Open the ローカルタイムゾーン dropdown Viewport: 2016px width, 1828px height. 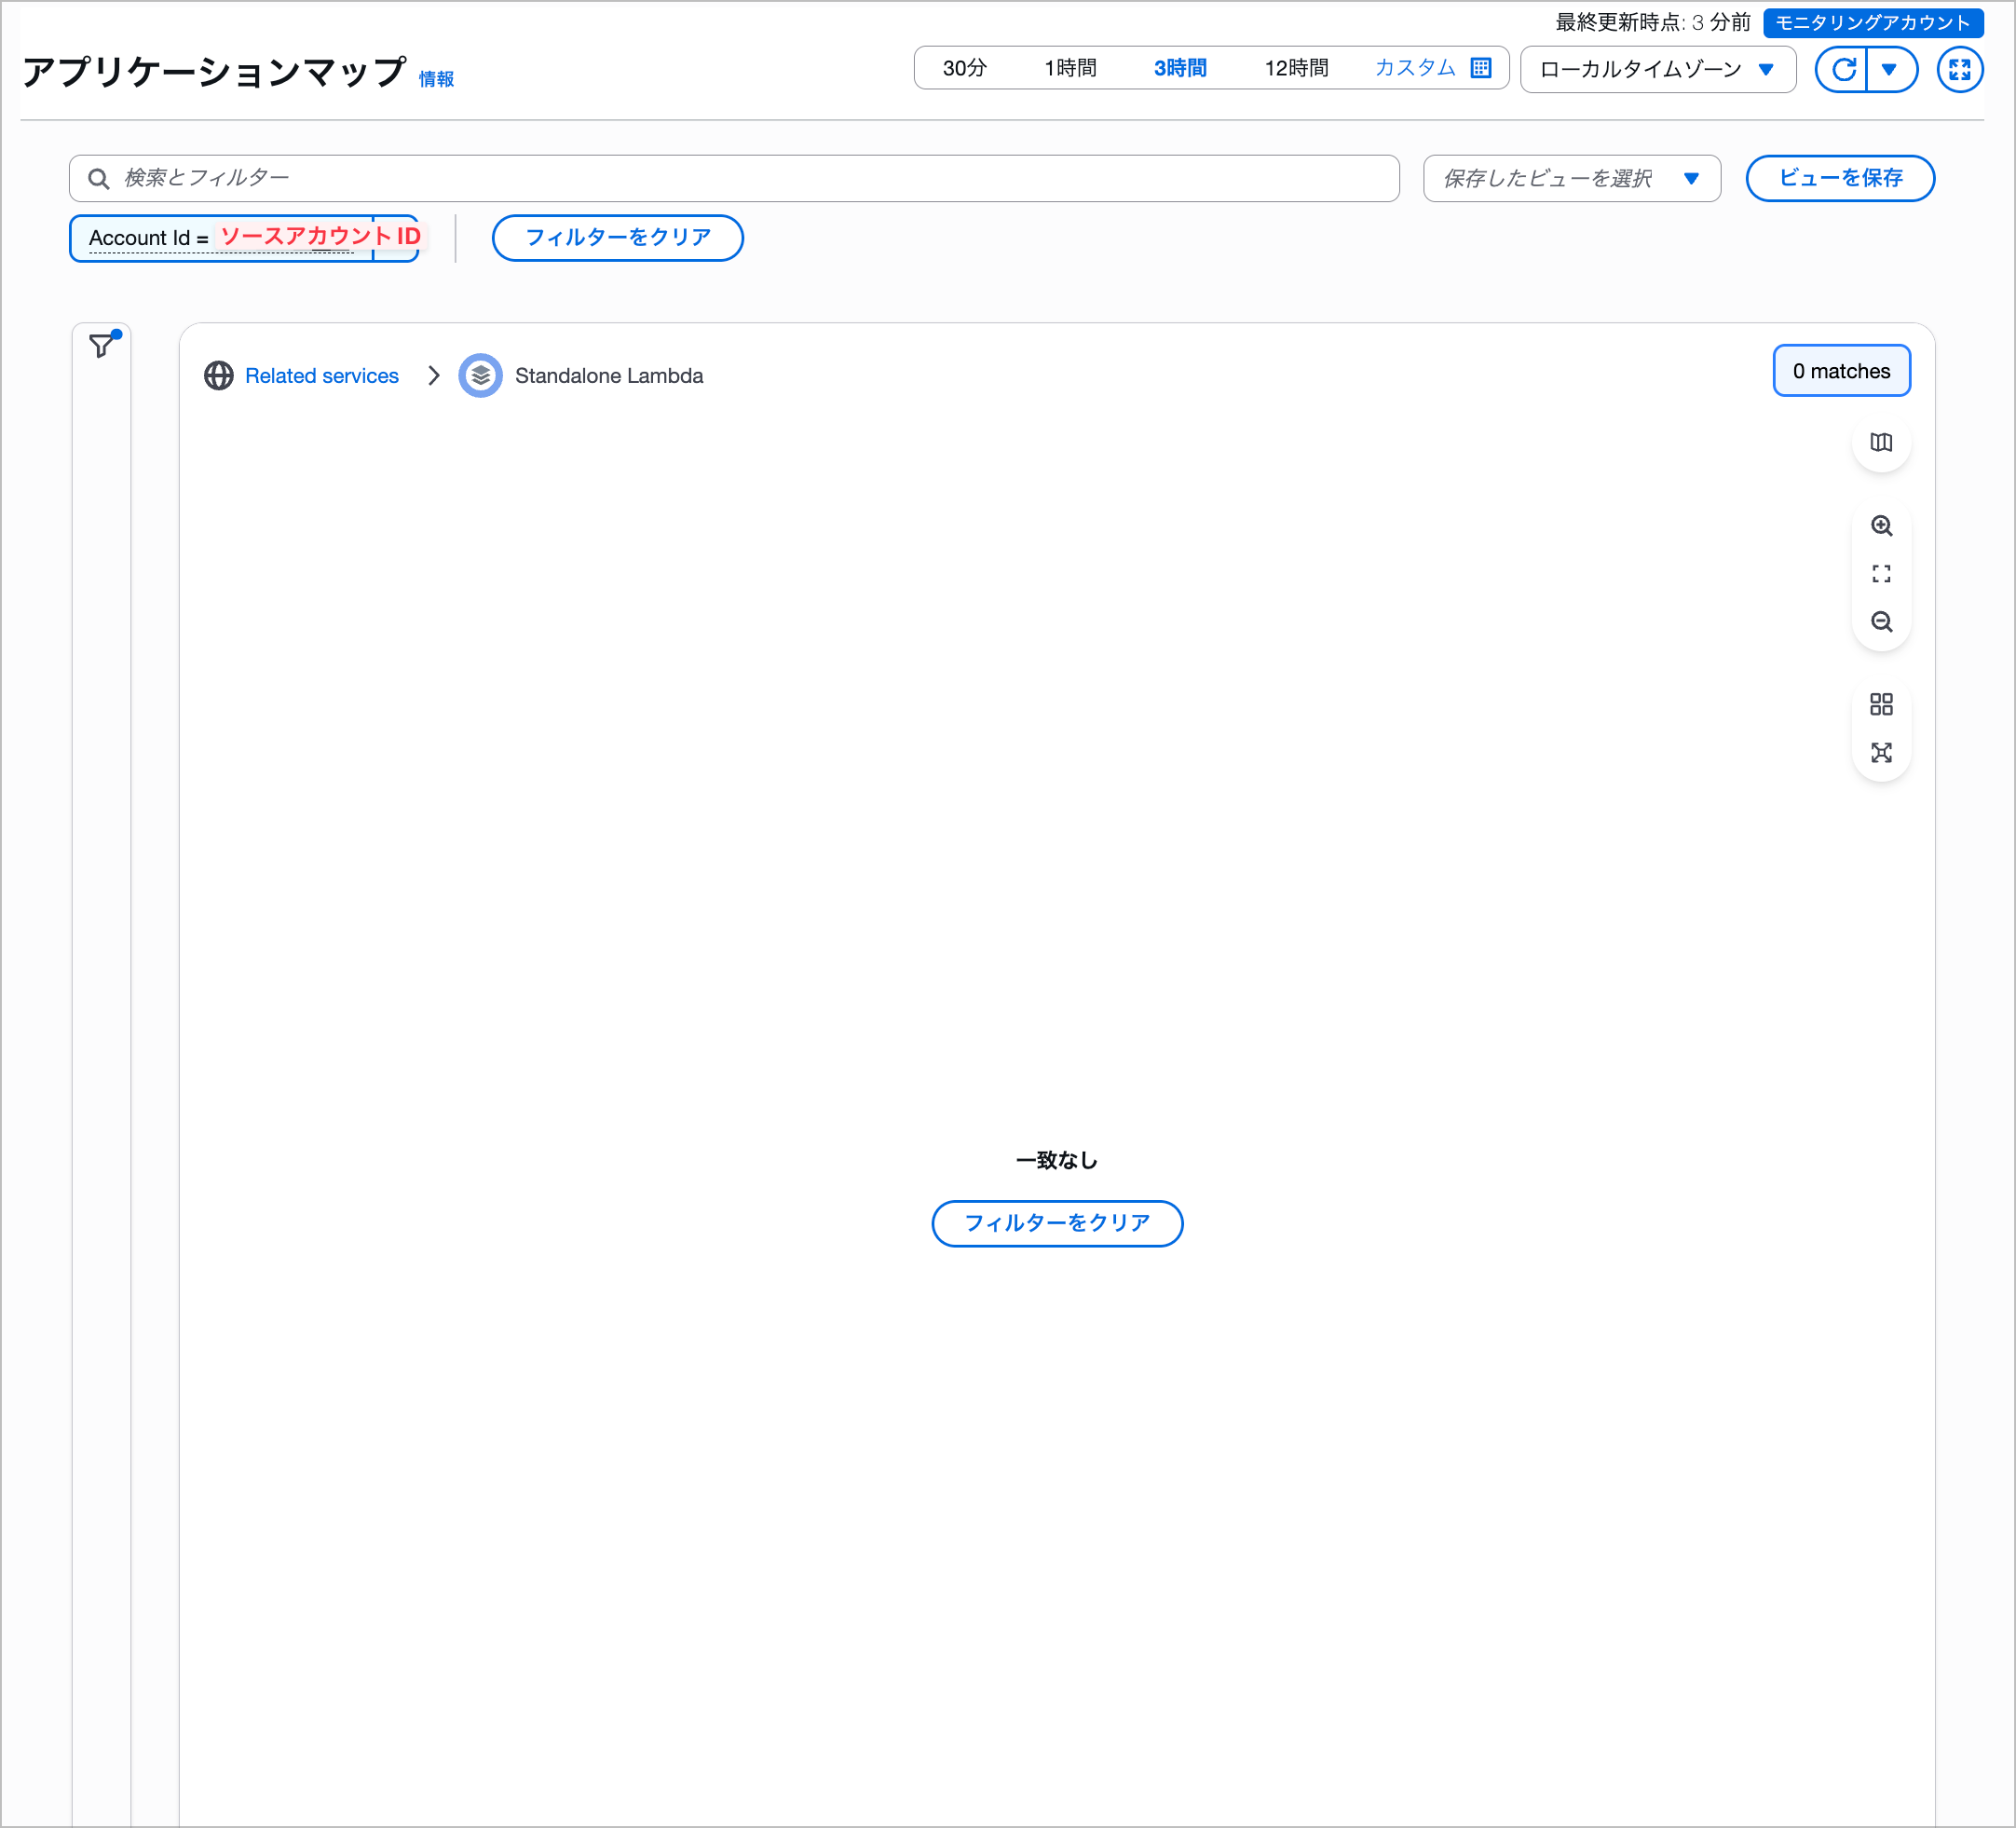click(x=1657, y=69)
